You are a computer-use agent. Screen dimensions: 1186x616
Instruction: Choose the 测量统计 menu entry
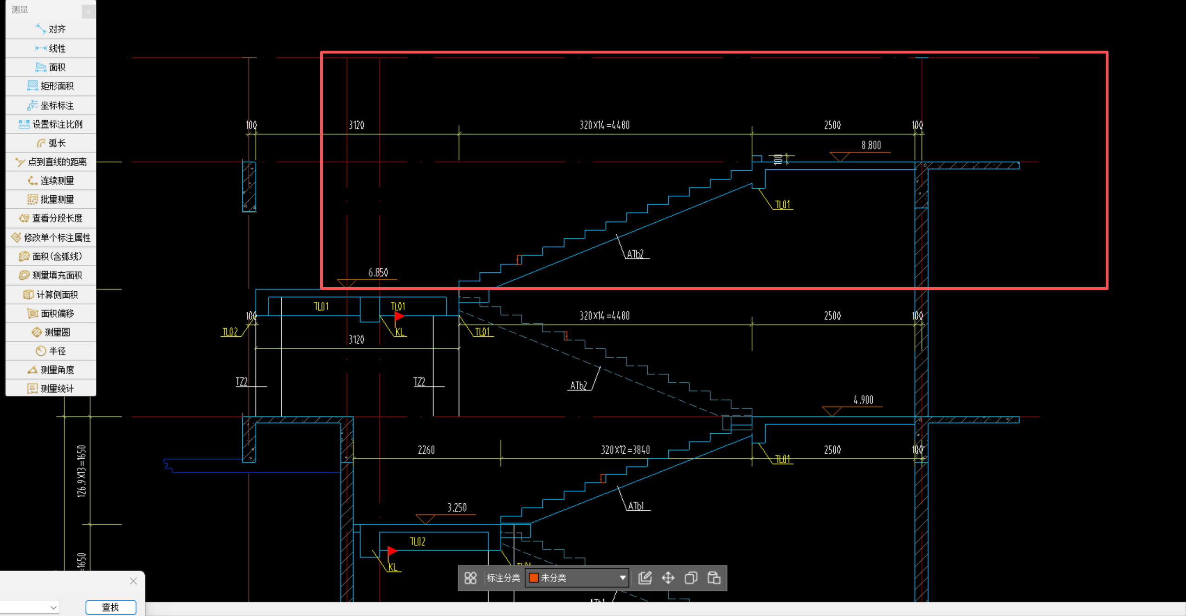coord(51,389)
